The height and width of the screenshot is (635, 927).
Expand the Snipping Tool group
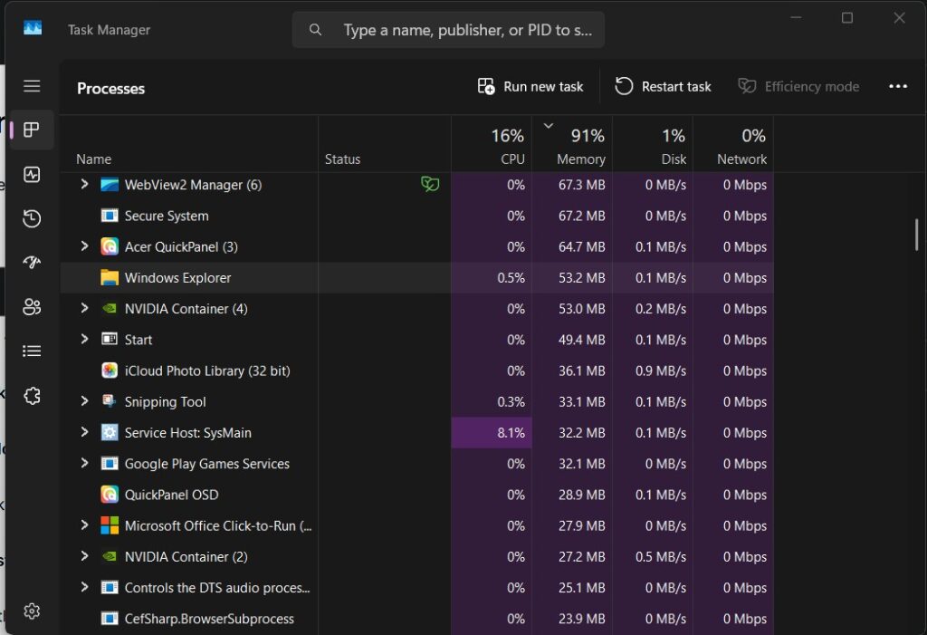pyautogui.click(x=84, y=401)
